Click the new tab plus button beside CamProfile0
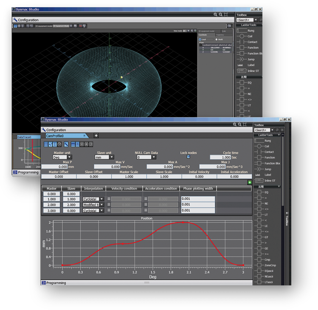Image resolution: width=318 pixels, height=310 pixels. (x=96, y=136)
